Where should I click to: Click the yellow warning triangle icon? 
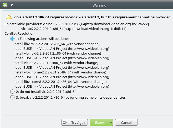click(x=9, y=17)
